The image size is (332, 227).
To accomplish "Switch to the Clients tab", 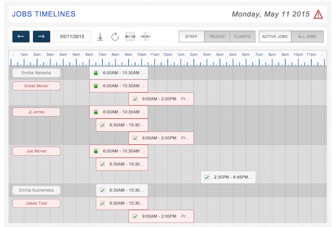I will click(x=242, y=36).
